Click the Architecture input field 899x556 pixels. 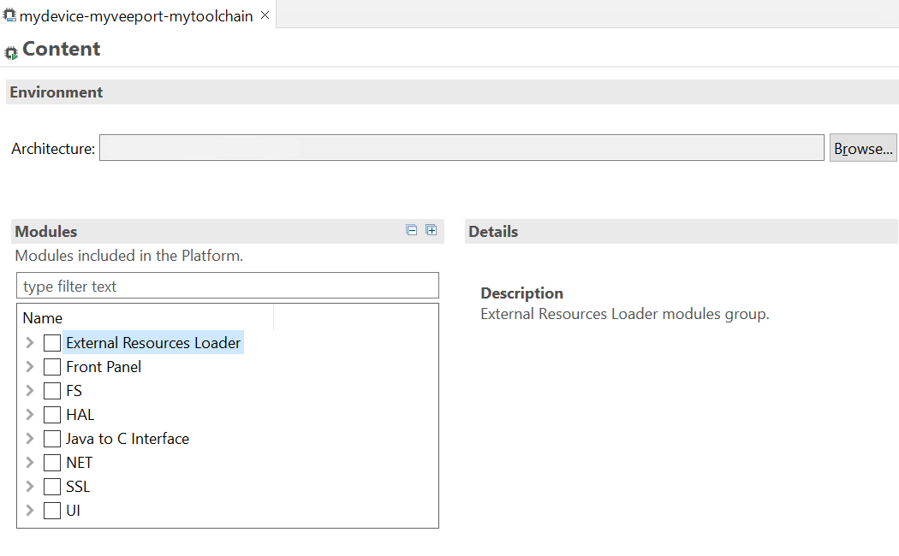tap(462, 147)
